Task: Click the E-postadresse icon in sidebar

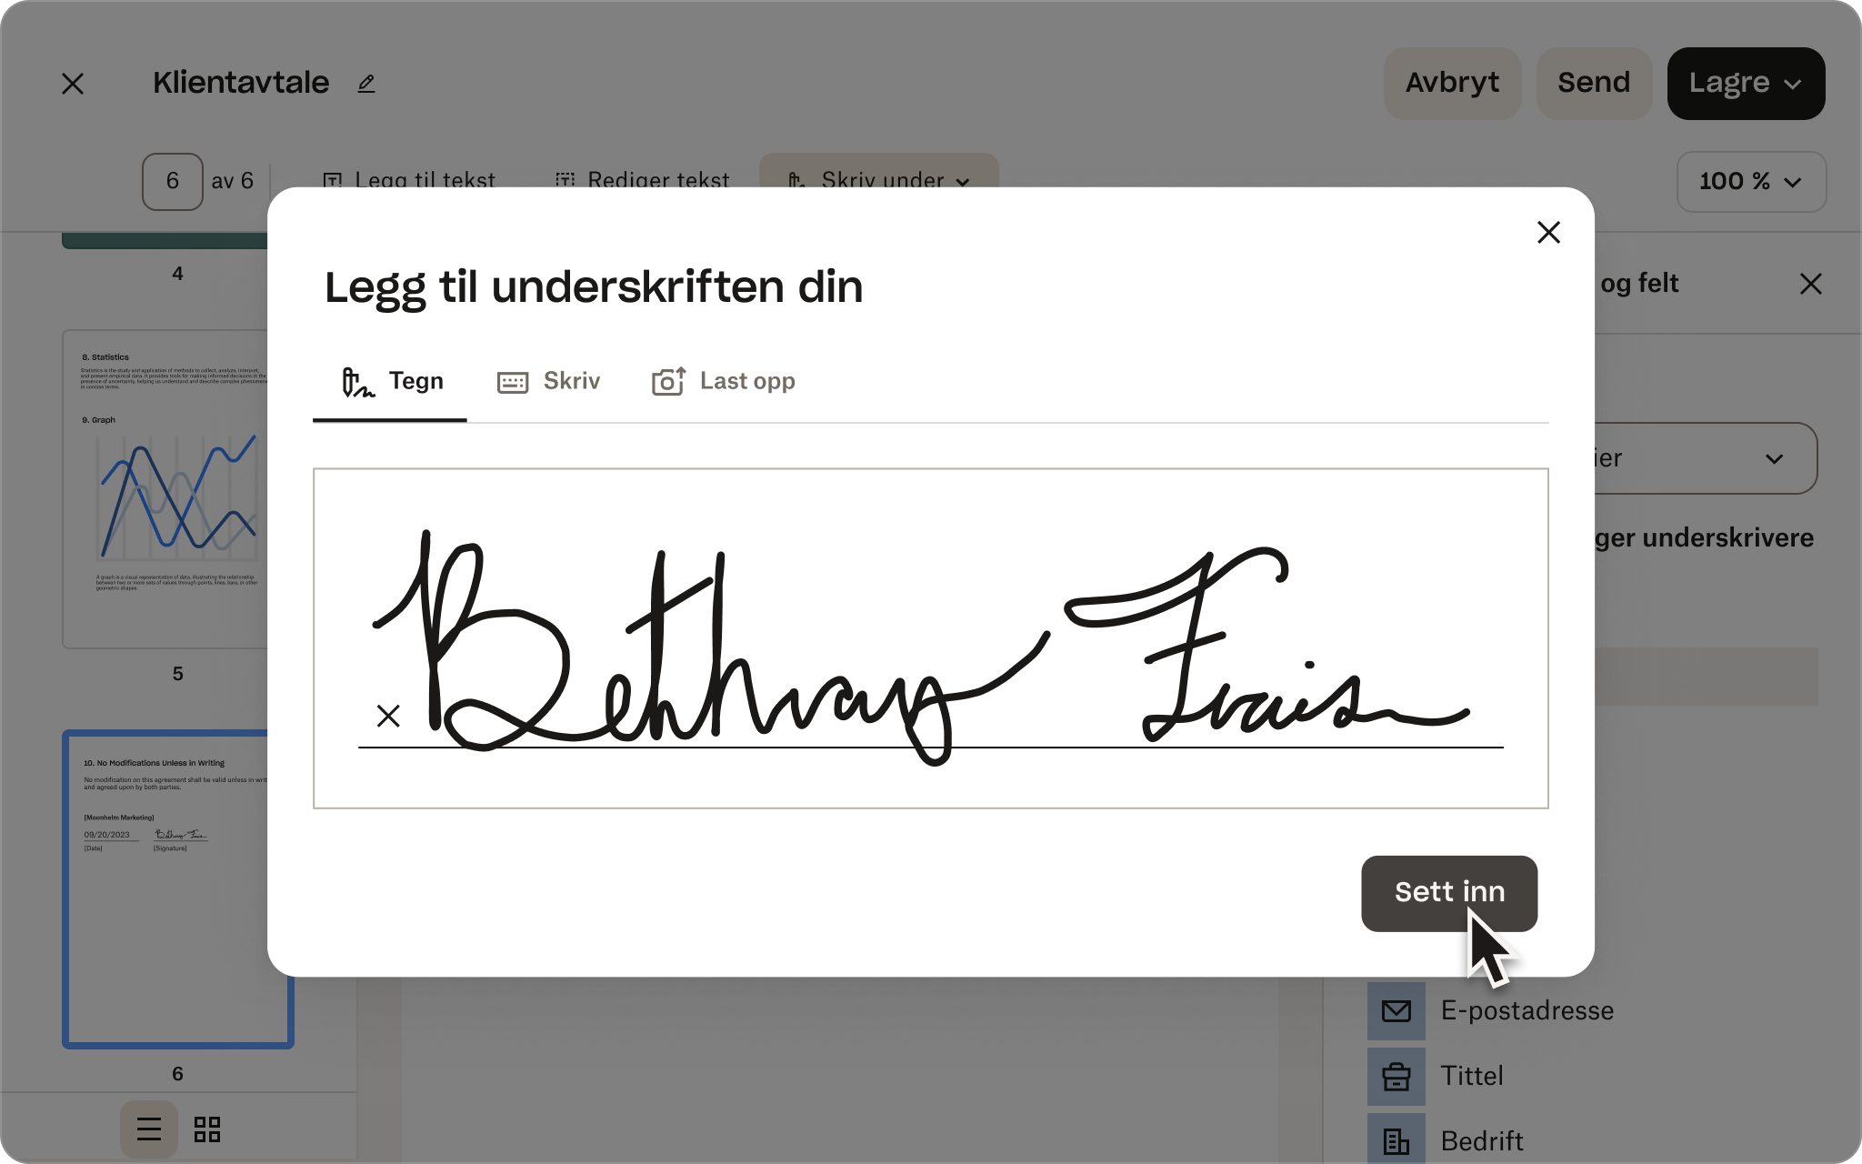Action: coord(1396,1009)
